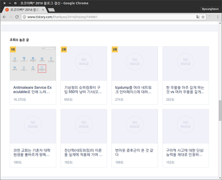Click the 2위 rank badge
Screen dimensions: 222x180
pyautogui.click(x=64, y=49)
